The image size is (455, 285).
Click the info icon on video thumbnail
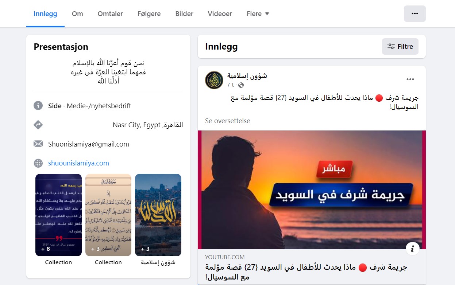point(412,249)
